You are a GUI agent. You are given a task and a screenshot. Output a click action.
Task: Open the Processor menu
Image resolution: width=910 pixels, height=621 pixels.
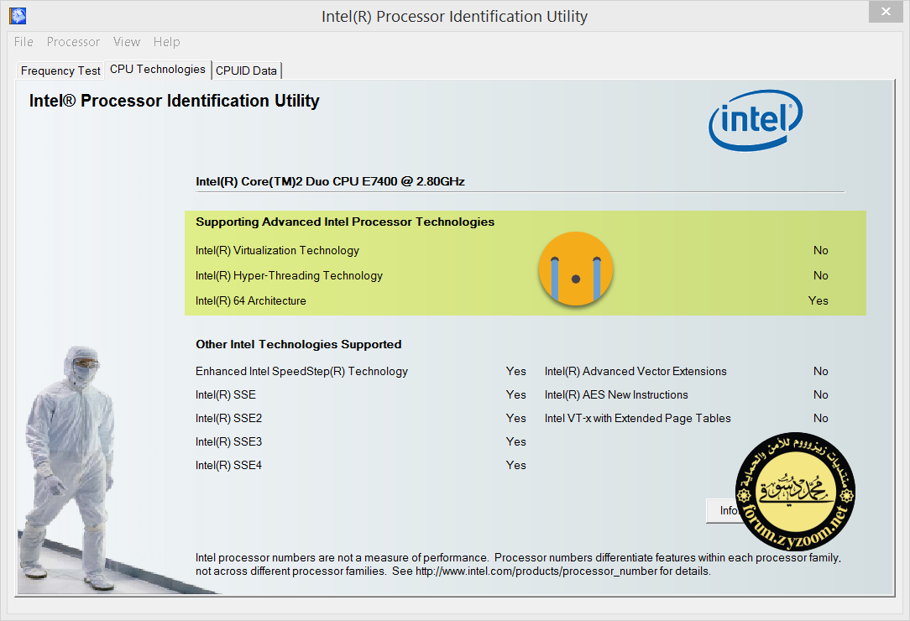coord(73,42)
